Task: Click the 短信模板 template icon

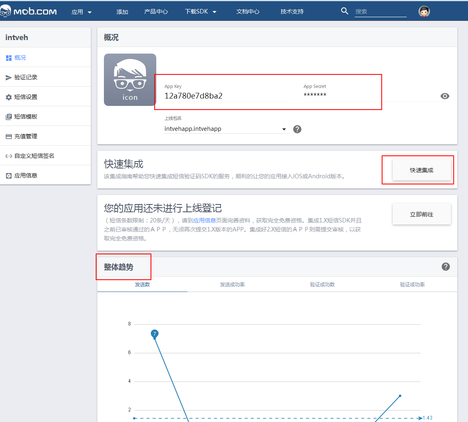Action: 9,117
